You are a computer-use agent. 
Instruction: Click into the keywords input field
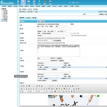tap(56, 33)
